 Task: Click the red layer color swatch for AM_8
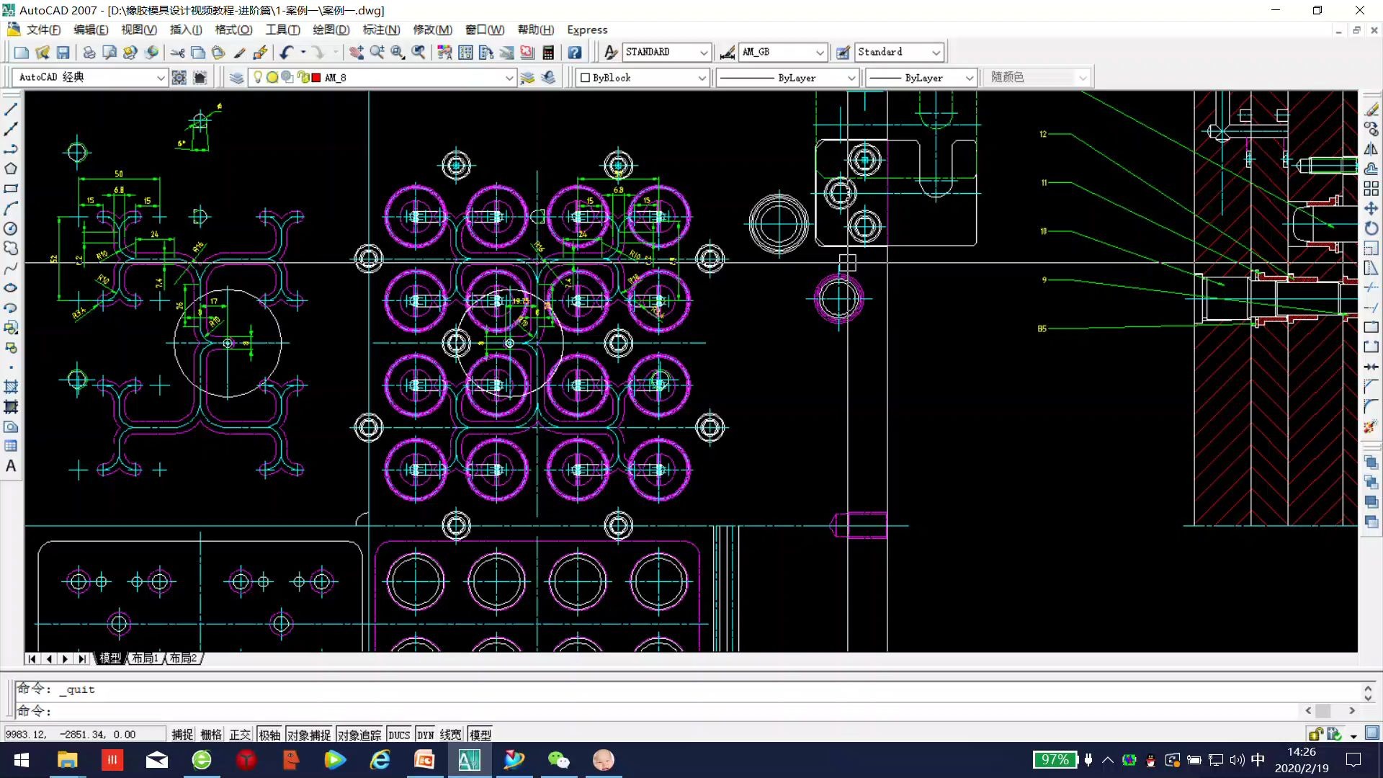pyautogui.click(x=316, y=78)
